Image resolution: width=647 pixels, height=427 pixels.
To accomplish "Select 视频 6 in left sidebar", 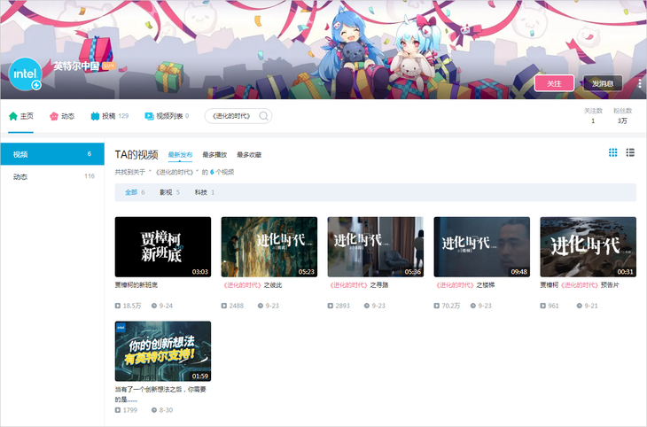I will (52, 154).
